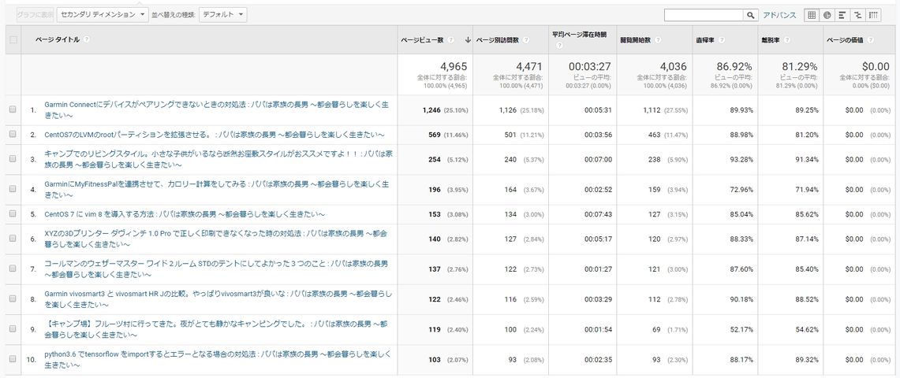Sort by the ページの価値 column header
Image resolution: width=900 pixels, height=378 pixels.
coord(846,40)
